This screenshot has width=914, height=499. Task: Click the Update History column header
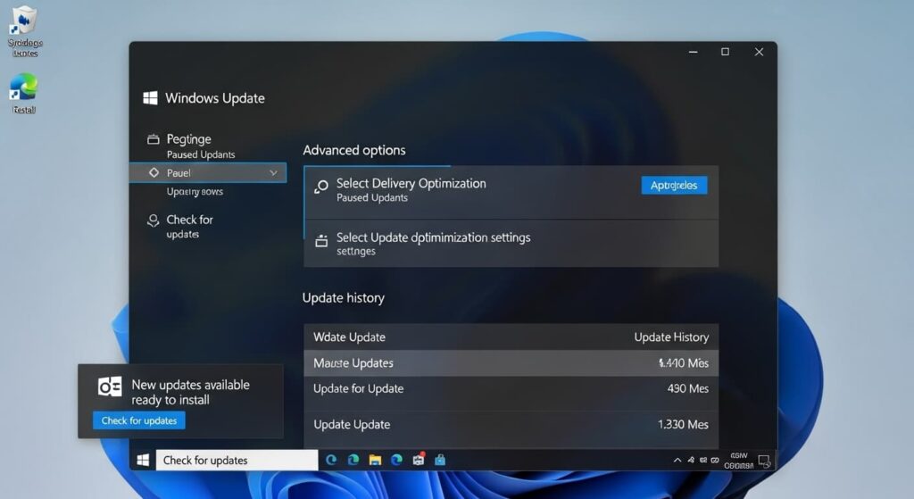tap(671, 337)
